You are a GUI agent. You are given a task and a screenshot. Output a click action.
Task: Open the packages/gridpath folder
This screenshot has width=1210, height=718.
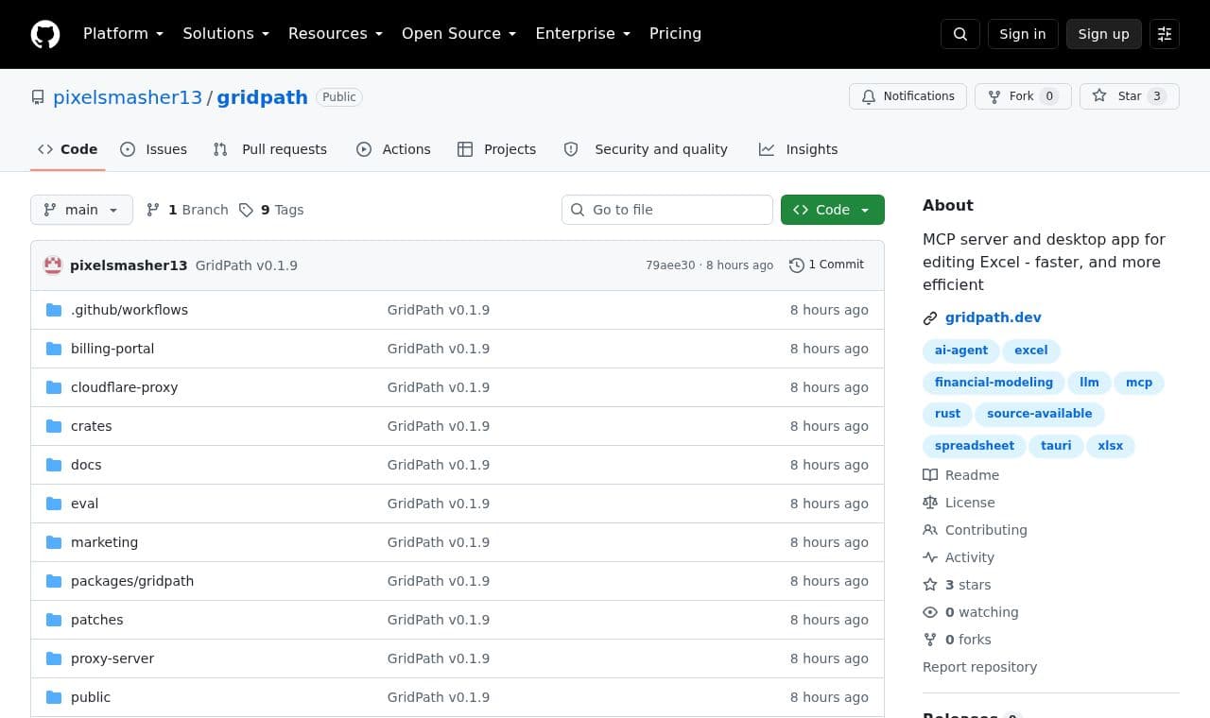click(132, 581)
